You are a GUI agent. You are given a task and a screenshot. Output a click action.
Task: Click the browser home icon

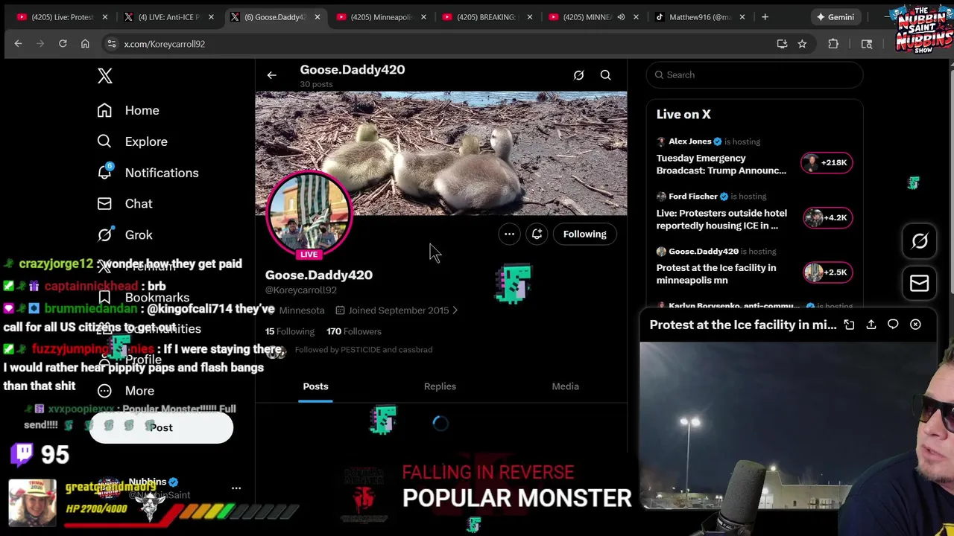[x=85, y=44]
